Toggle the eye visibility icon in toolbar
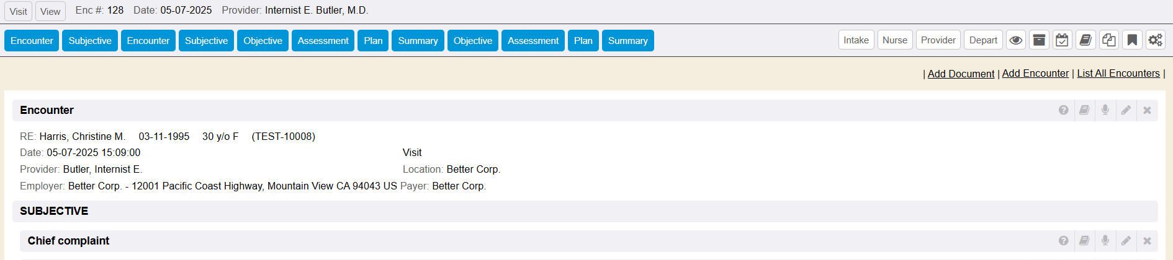This screenshot has height=260, width=1173. tap(1015, 40)
